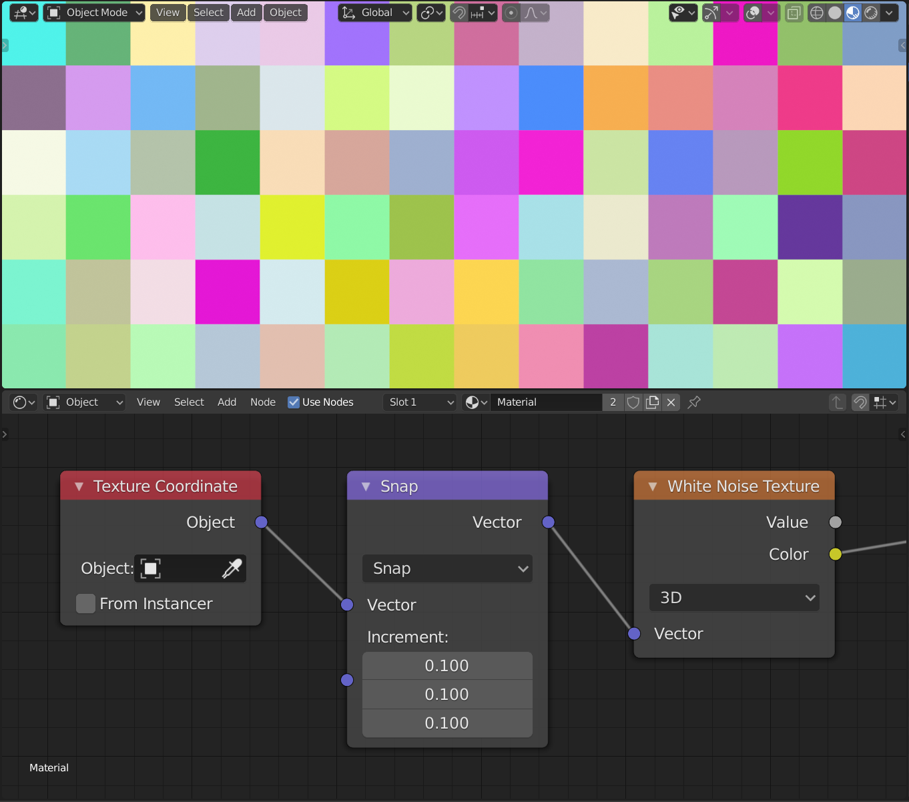Open the 3D dimensions dropdown
The height and width of the screenshot is (802, 909).
point(734,598)
